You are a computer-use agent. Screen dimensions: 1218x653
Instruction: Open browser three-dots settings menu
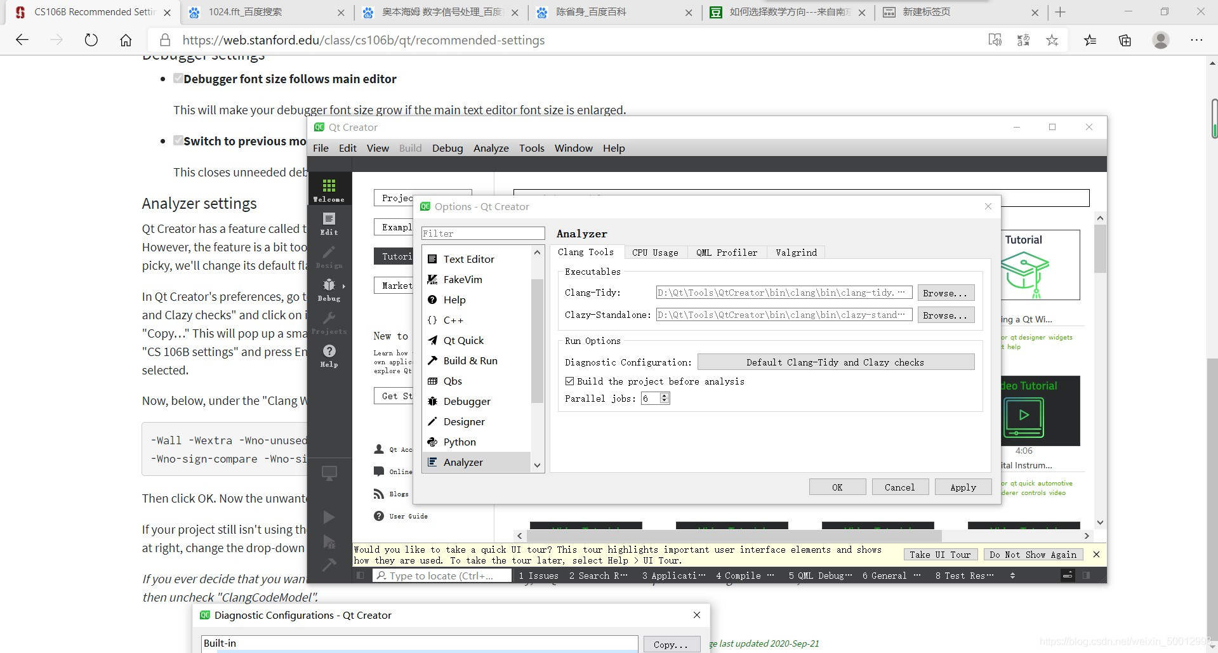pos(1196,40)
